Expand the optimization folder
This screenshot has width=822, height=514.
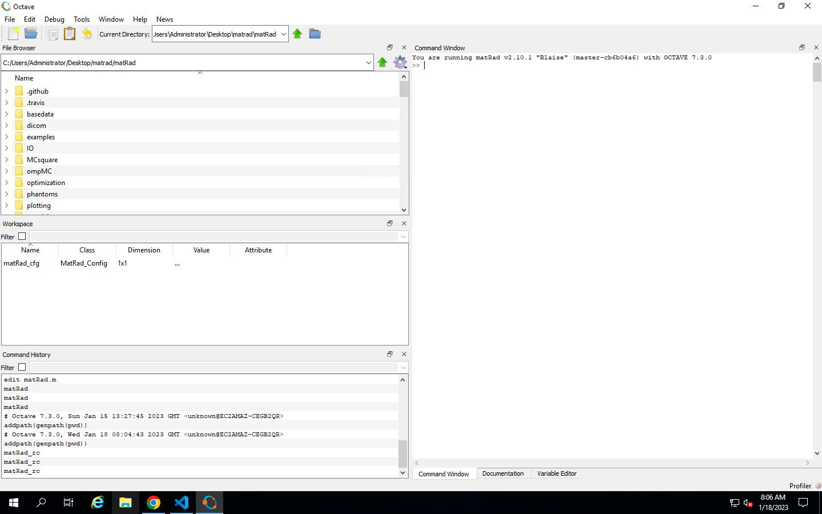(6, 182)
